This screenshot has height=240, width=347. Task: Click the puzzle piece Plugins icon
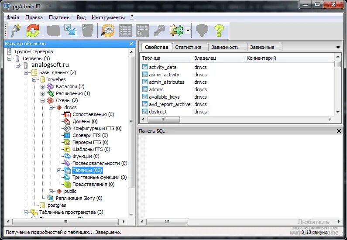(176, 30)
